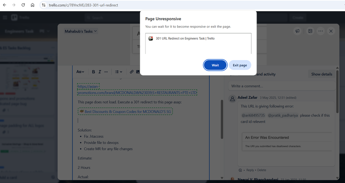
Task: Click the Exit page button
Action: tap(240, 65)
